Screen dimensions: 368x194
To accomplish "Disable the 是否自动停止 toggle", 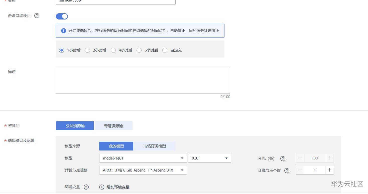I will coord(62,16).
